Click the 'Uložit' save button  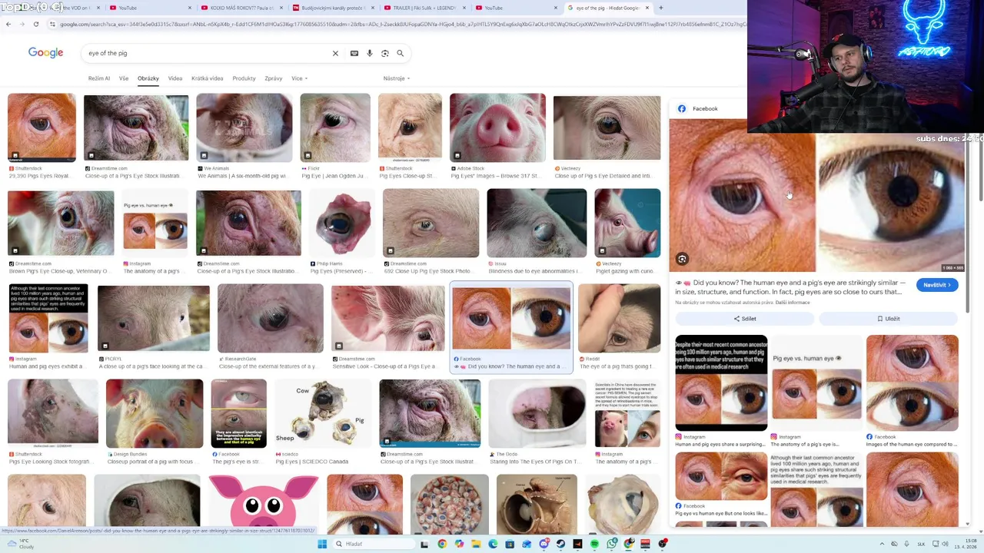pyautogui.click(x=888, y=319)
